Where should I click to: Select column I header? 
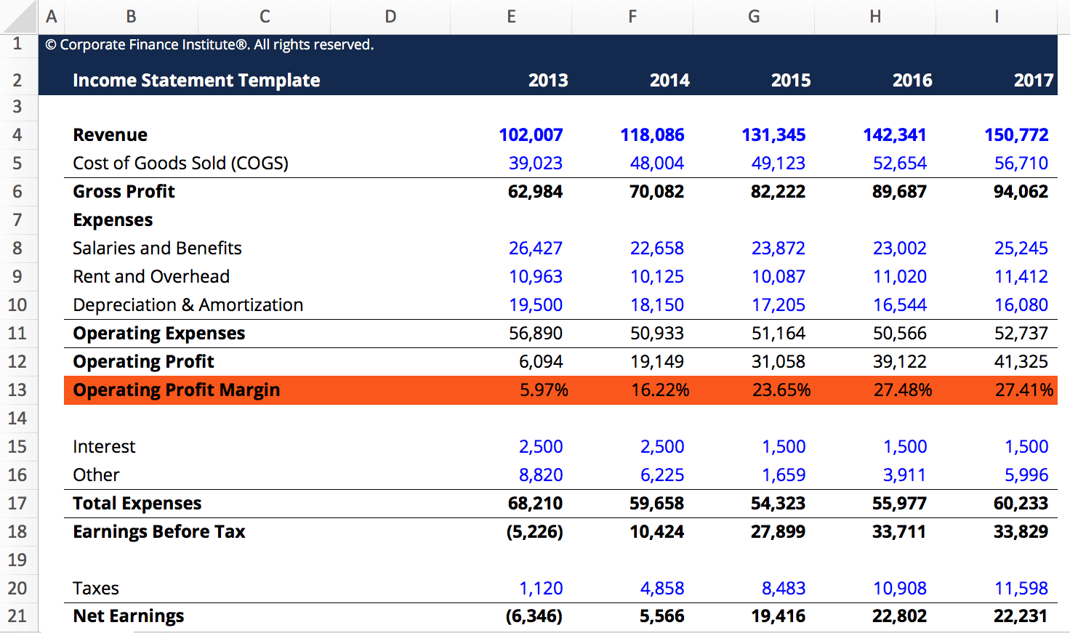[996, 15]
